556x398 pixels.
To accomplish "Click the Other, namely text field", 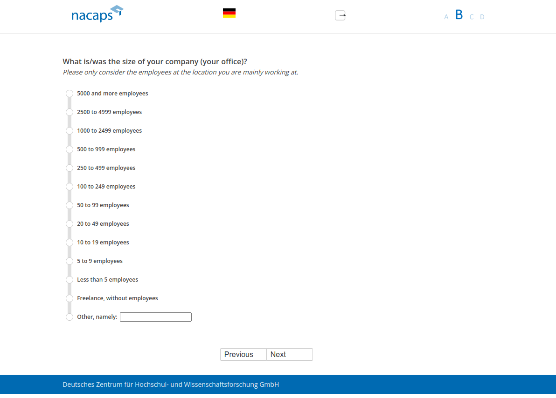I will [x=156, y=317].
